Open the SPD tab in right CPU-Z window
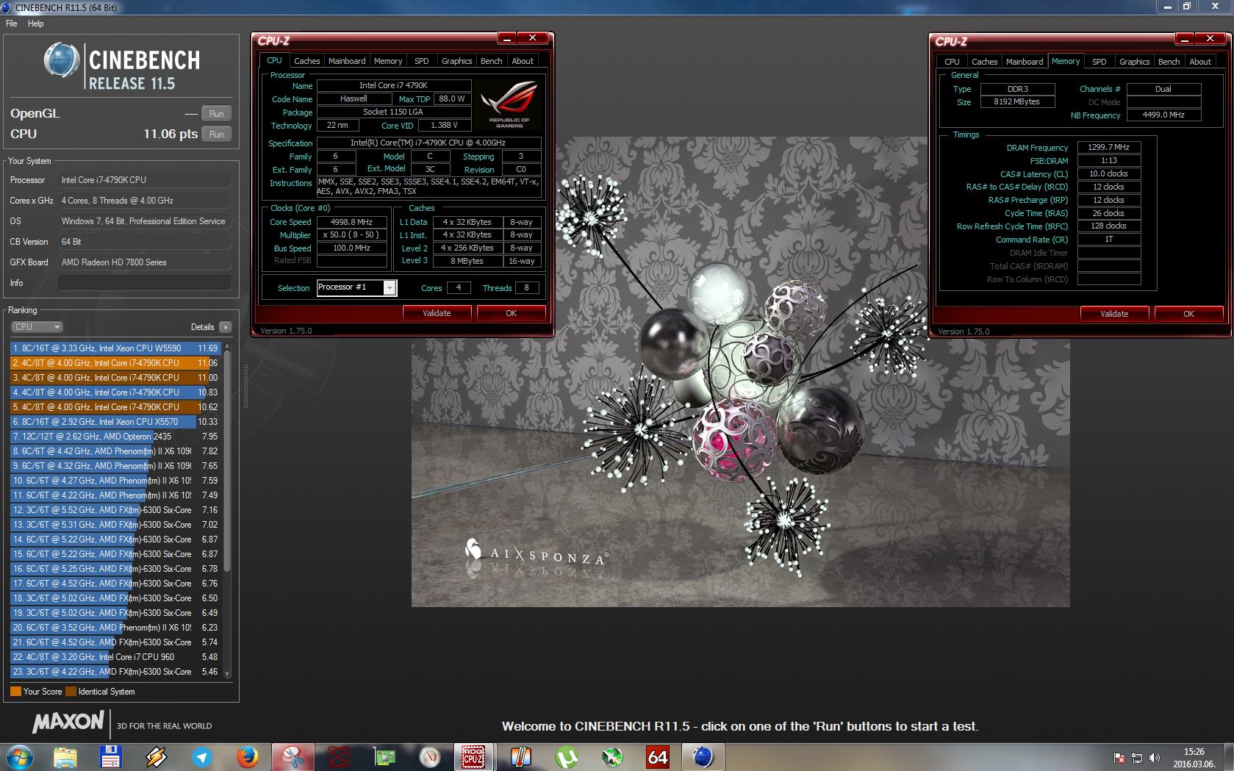The height and width of the screenshot is (771, 1234). point(1099,62)
